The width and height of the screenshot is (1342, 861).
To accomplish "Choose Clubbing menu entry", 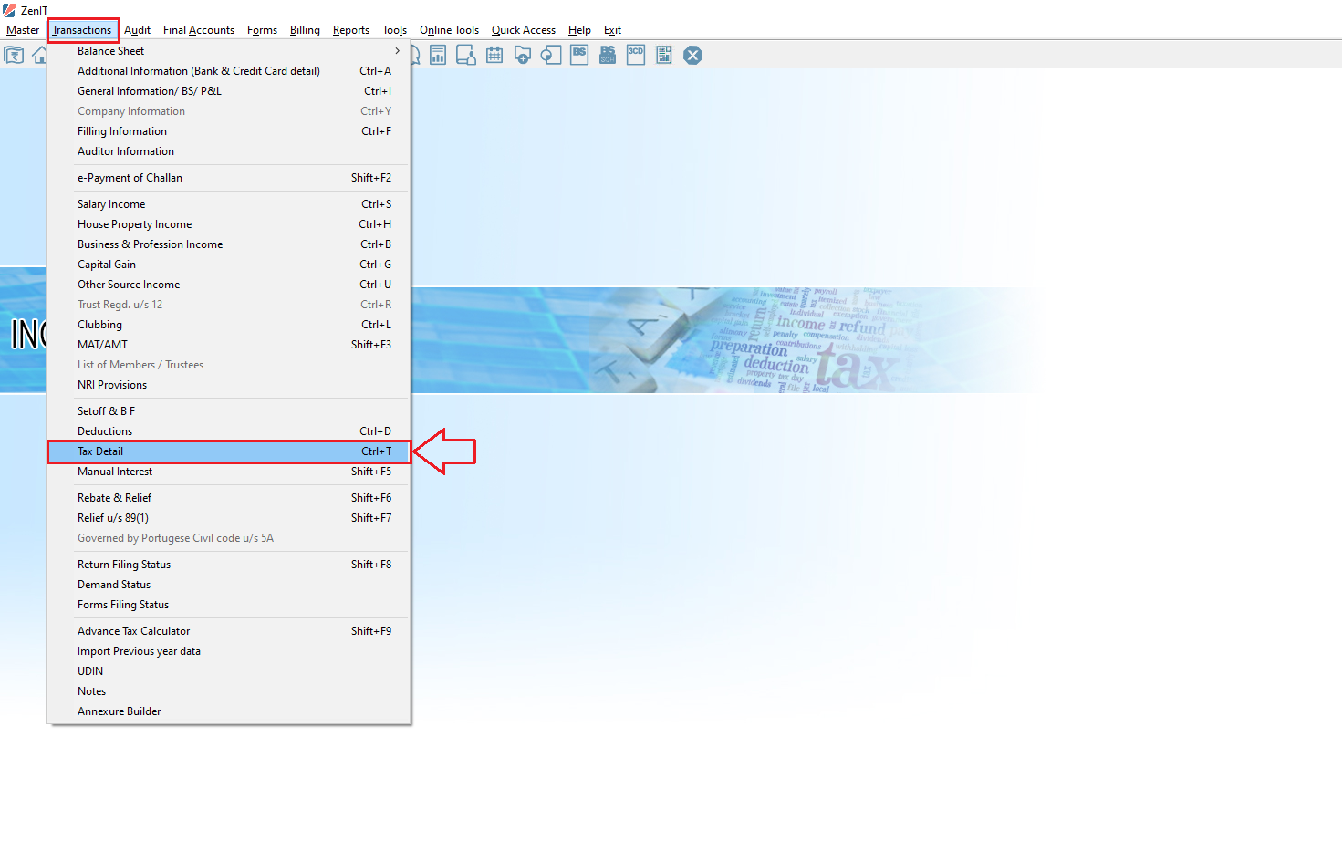I will pos(228,325).
